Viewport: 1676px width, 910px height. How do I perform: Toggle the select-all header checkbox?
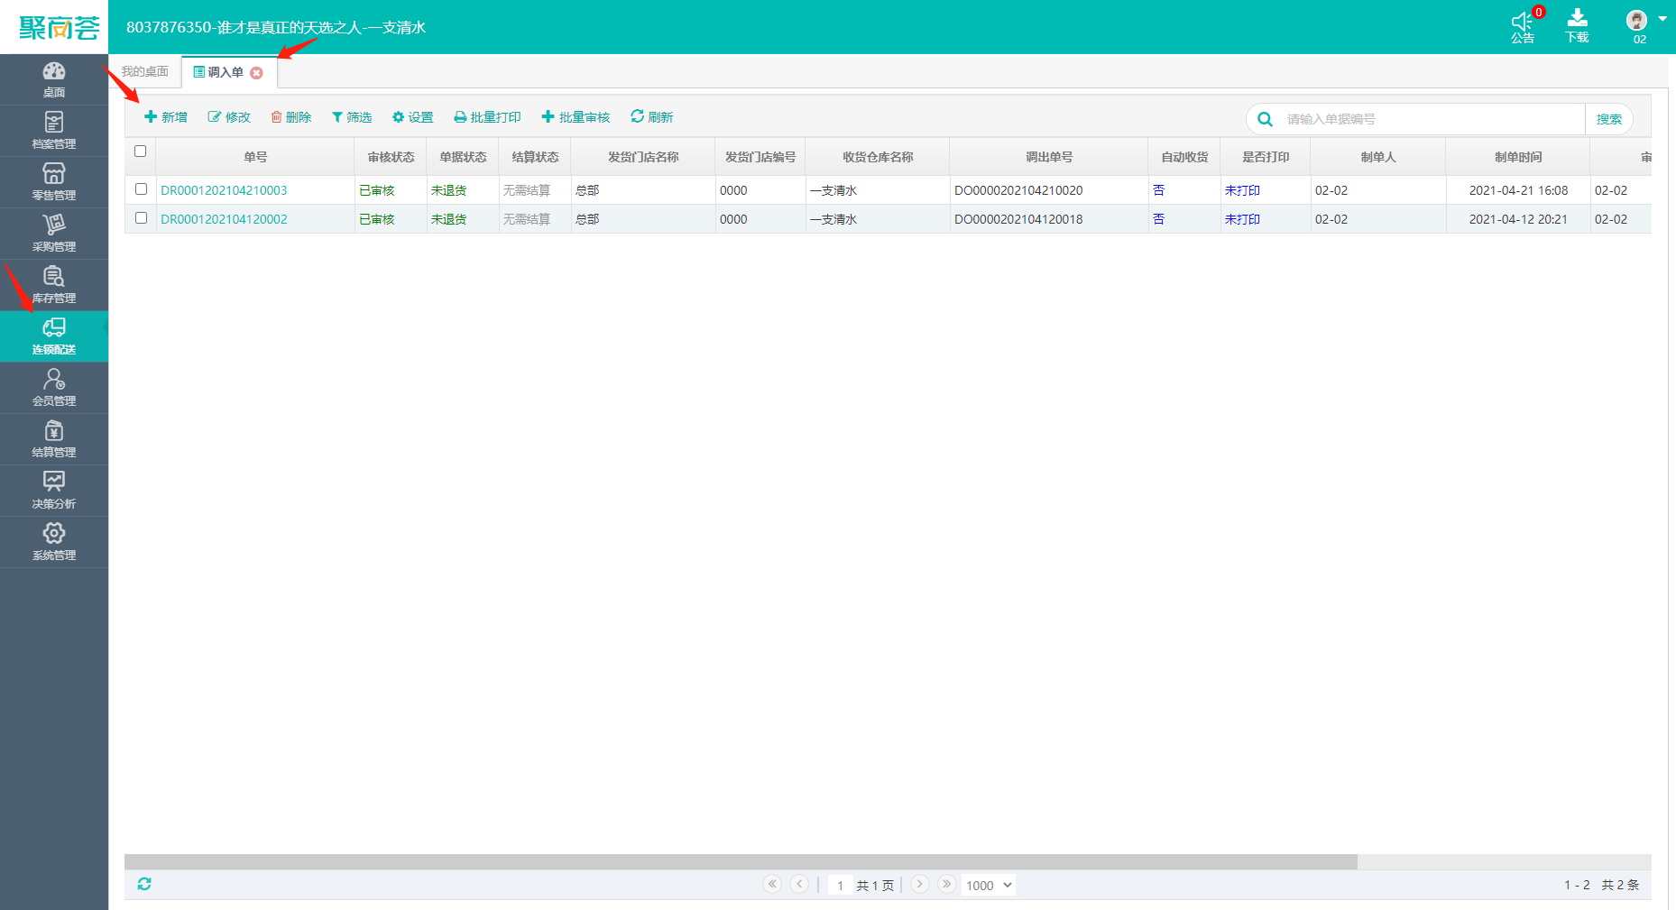(x=140, y=152)
